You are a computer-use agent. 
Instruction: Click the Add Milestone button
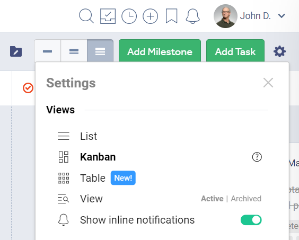coord(160,51)
